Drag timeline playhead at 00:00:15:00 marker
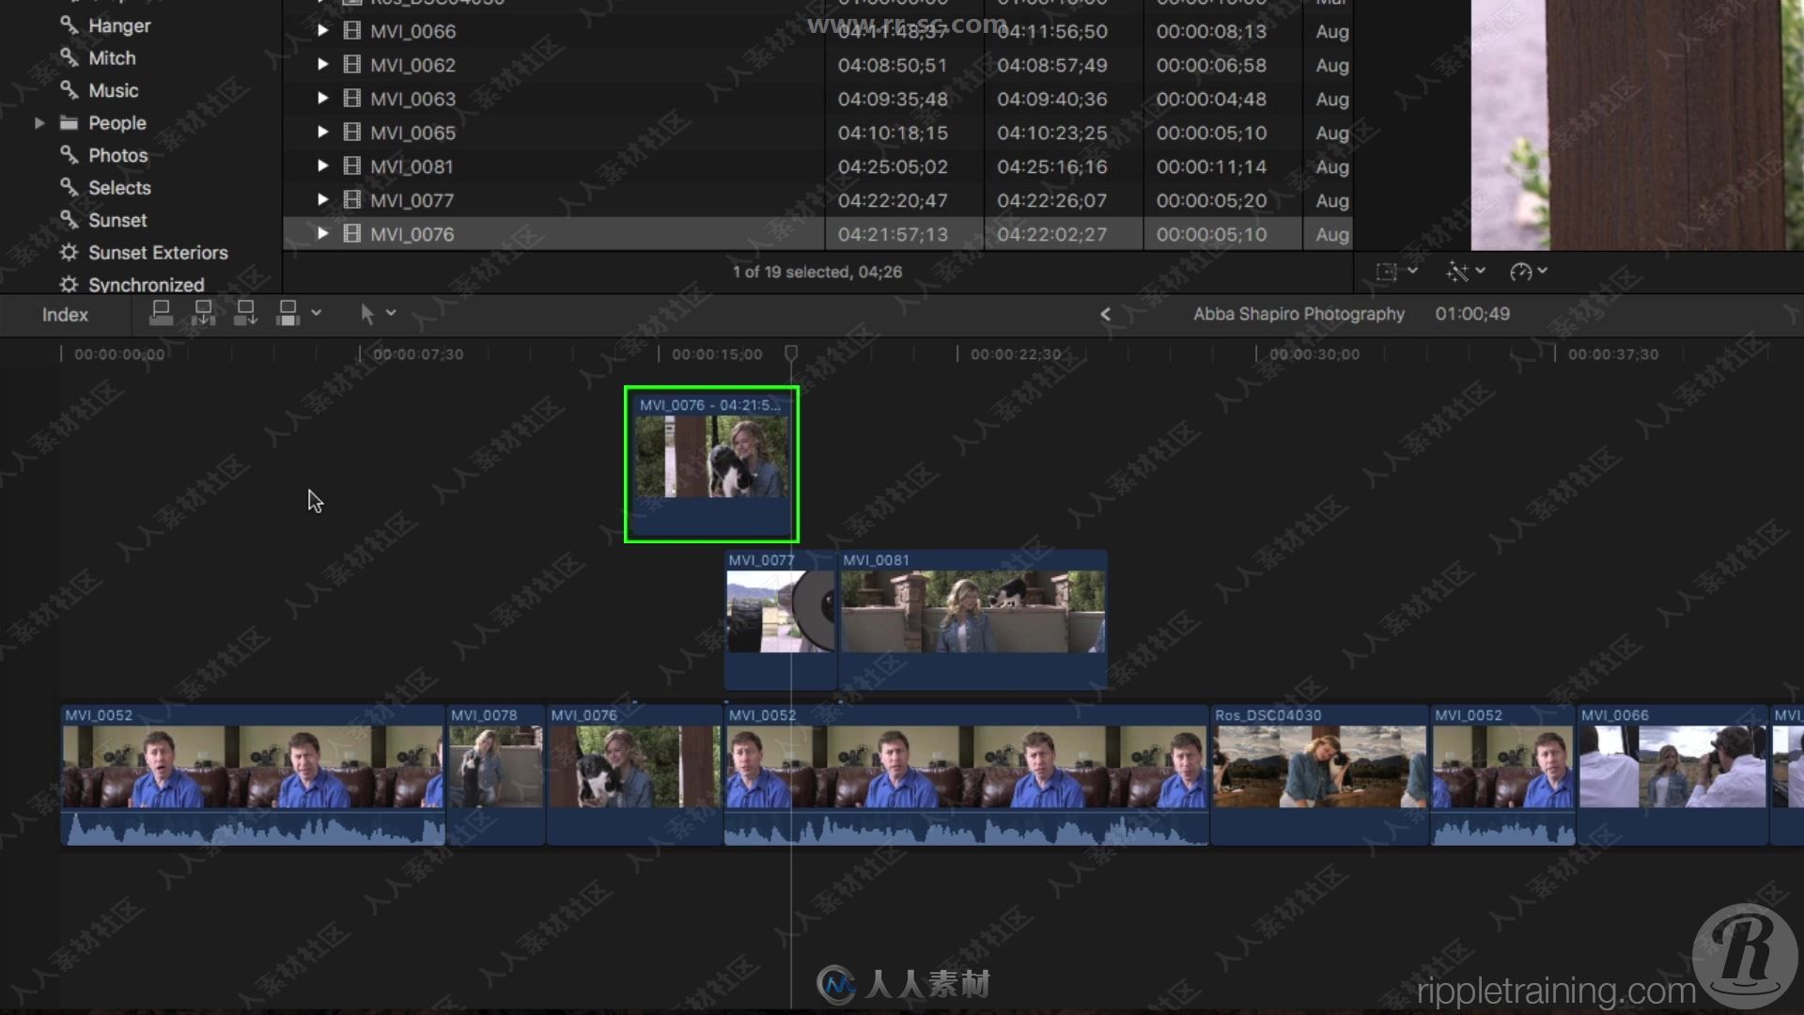This screenshot has height=1015, width=1804. click(x=792, y=354)
